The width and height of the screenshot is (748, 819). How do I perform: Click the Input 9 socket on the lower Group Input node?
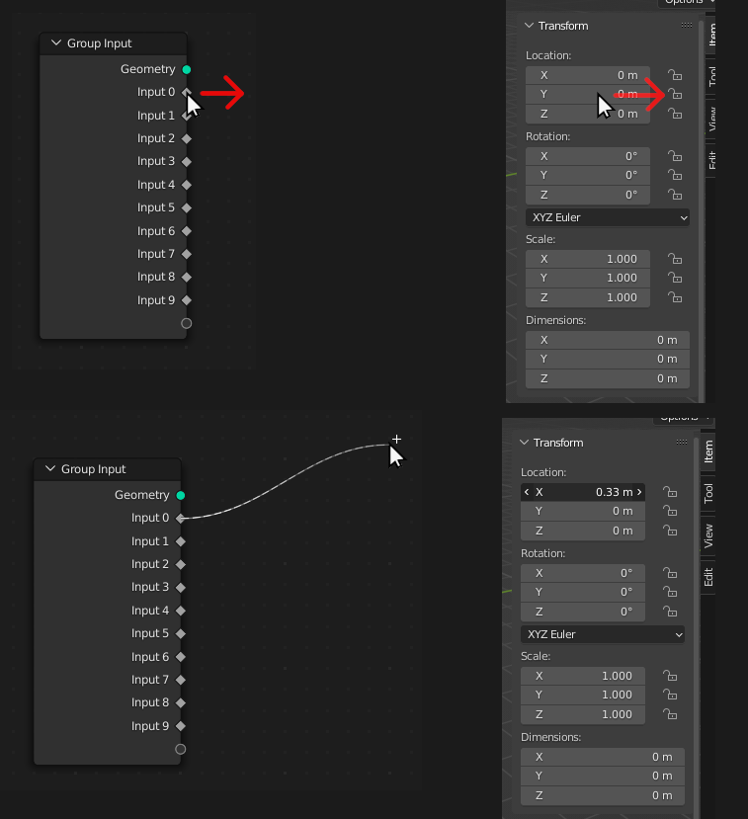(x=181, y=726)
